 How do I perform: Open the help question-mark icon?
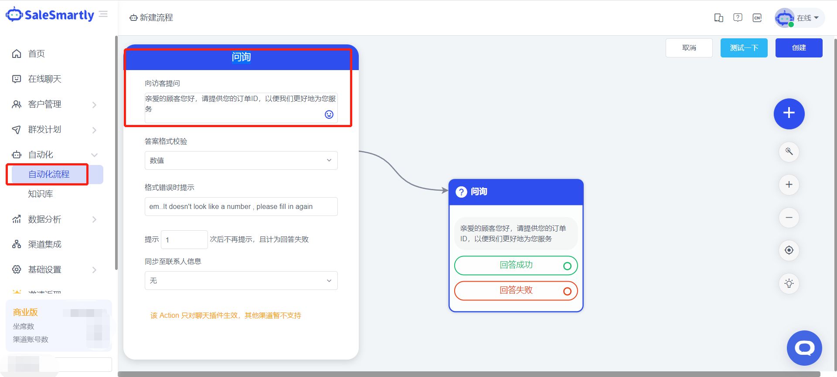pyautogui.click(x=738, y=18)
